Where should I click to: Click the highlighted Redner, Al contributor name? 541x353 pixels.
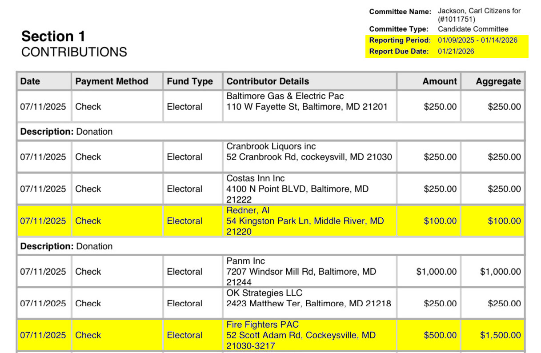[248, 210]
